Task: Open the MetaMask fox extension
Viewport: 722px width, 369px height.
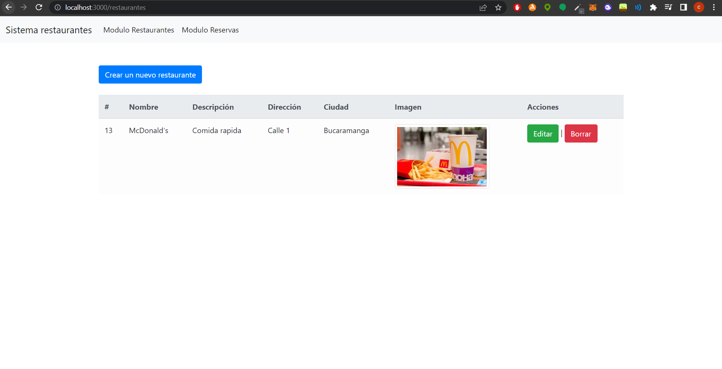Action: tap(593, 7)
